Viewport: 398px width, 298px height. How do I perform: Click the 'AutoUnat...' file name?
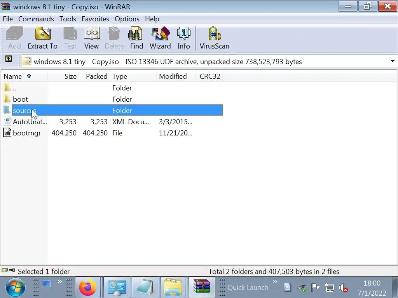point(30,121)
